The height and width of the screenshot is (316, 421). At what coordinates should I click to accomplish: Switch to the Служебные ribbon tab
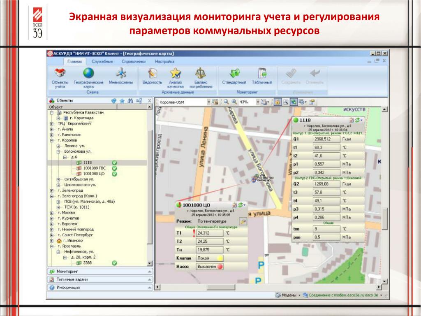pos(102,62)
